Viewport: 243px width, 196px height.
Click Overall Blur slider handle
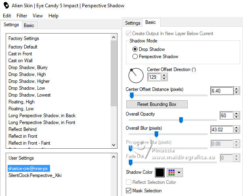tap(156, 134)
